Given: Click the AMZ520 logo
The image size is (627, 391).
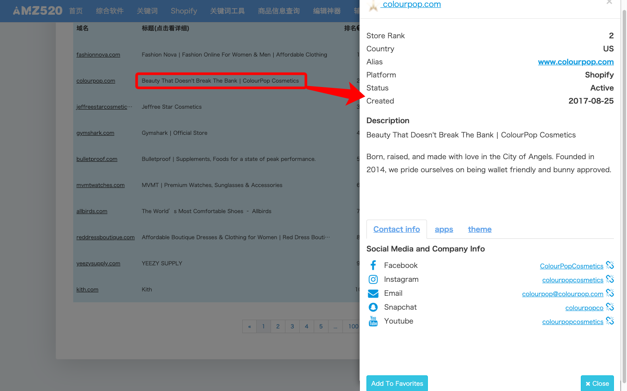Looking at the screenshot, I should [x=37, y=11].
